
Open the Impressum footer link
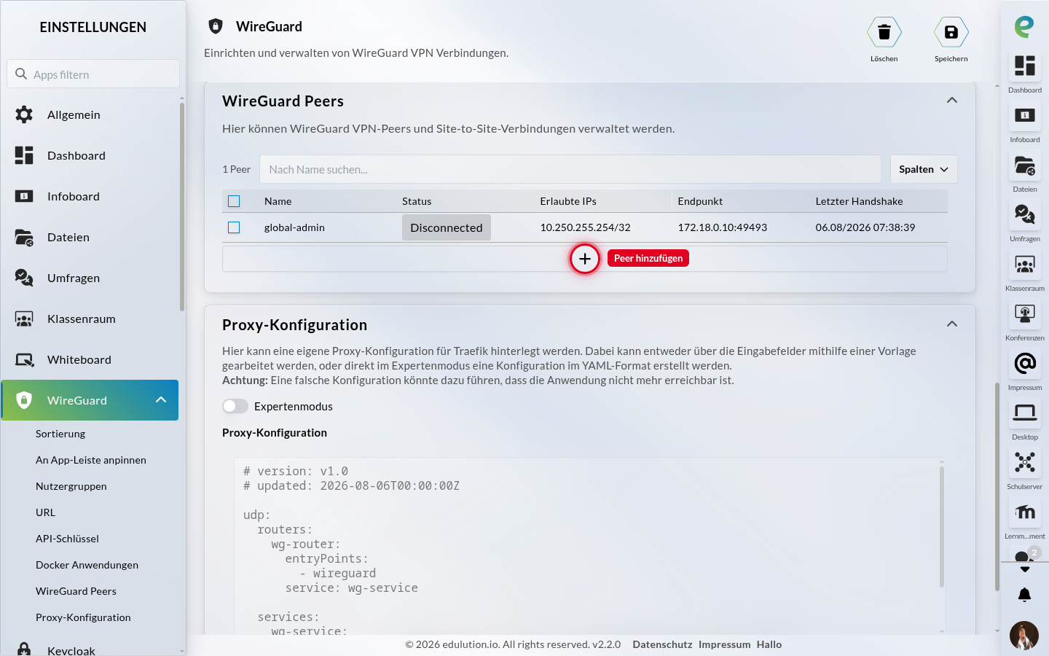pyautogui.click(x=724, y=644)
